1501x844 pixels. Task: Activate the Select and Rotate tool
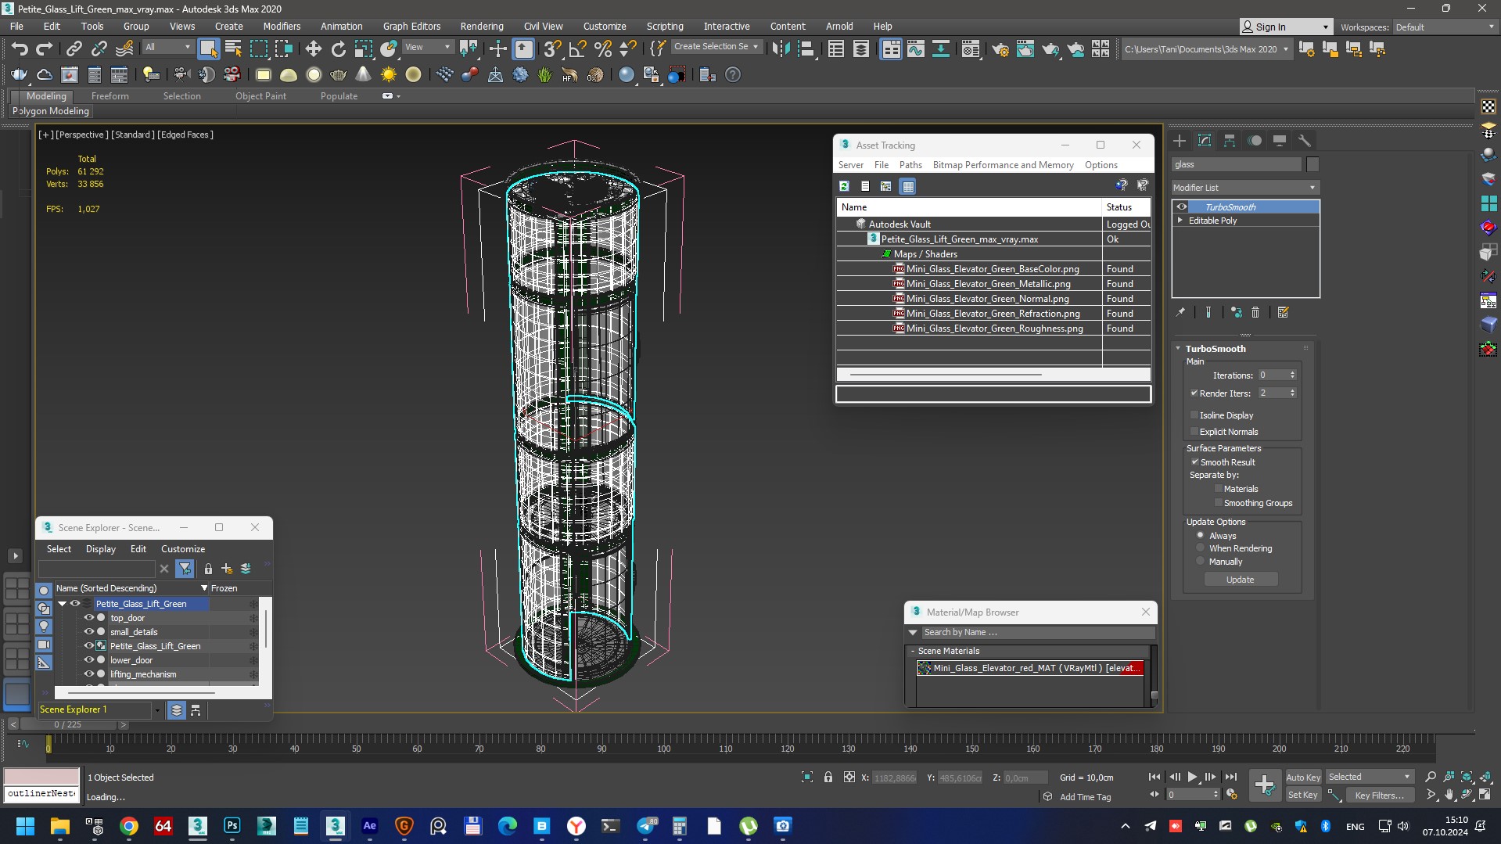338,48
